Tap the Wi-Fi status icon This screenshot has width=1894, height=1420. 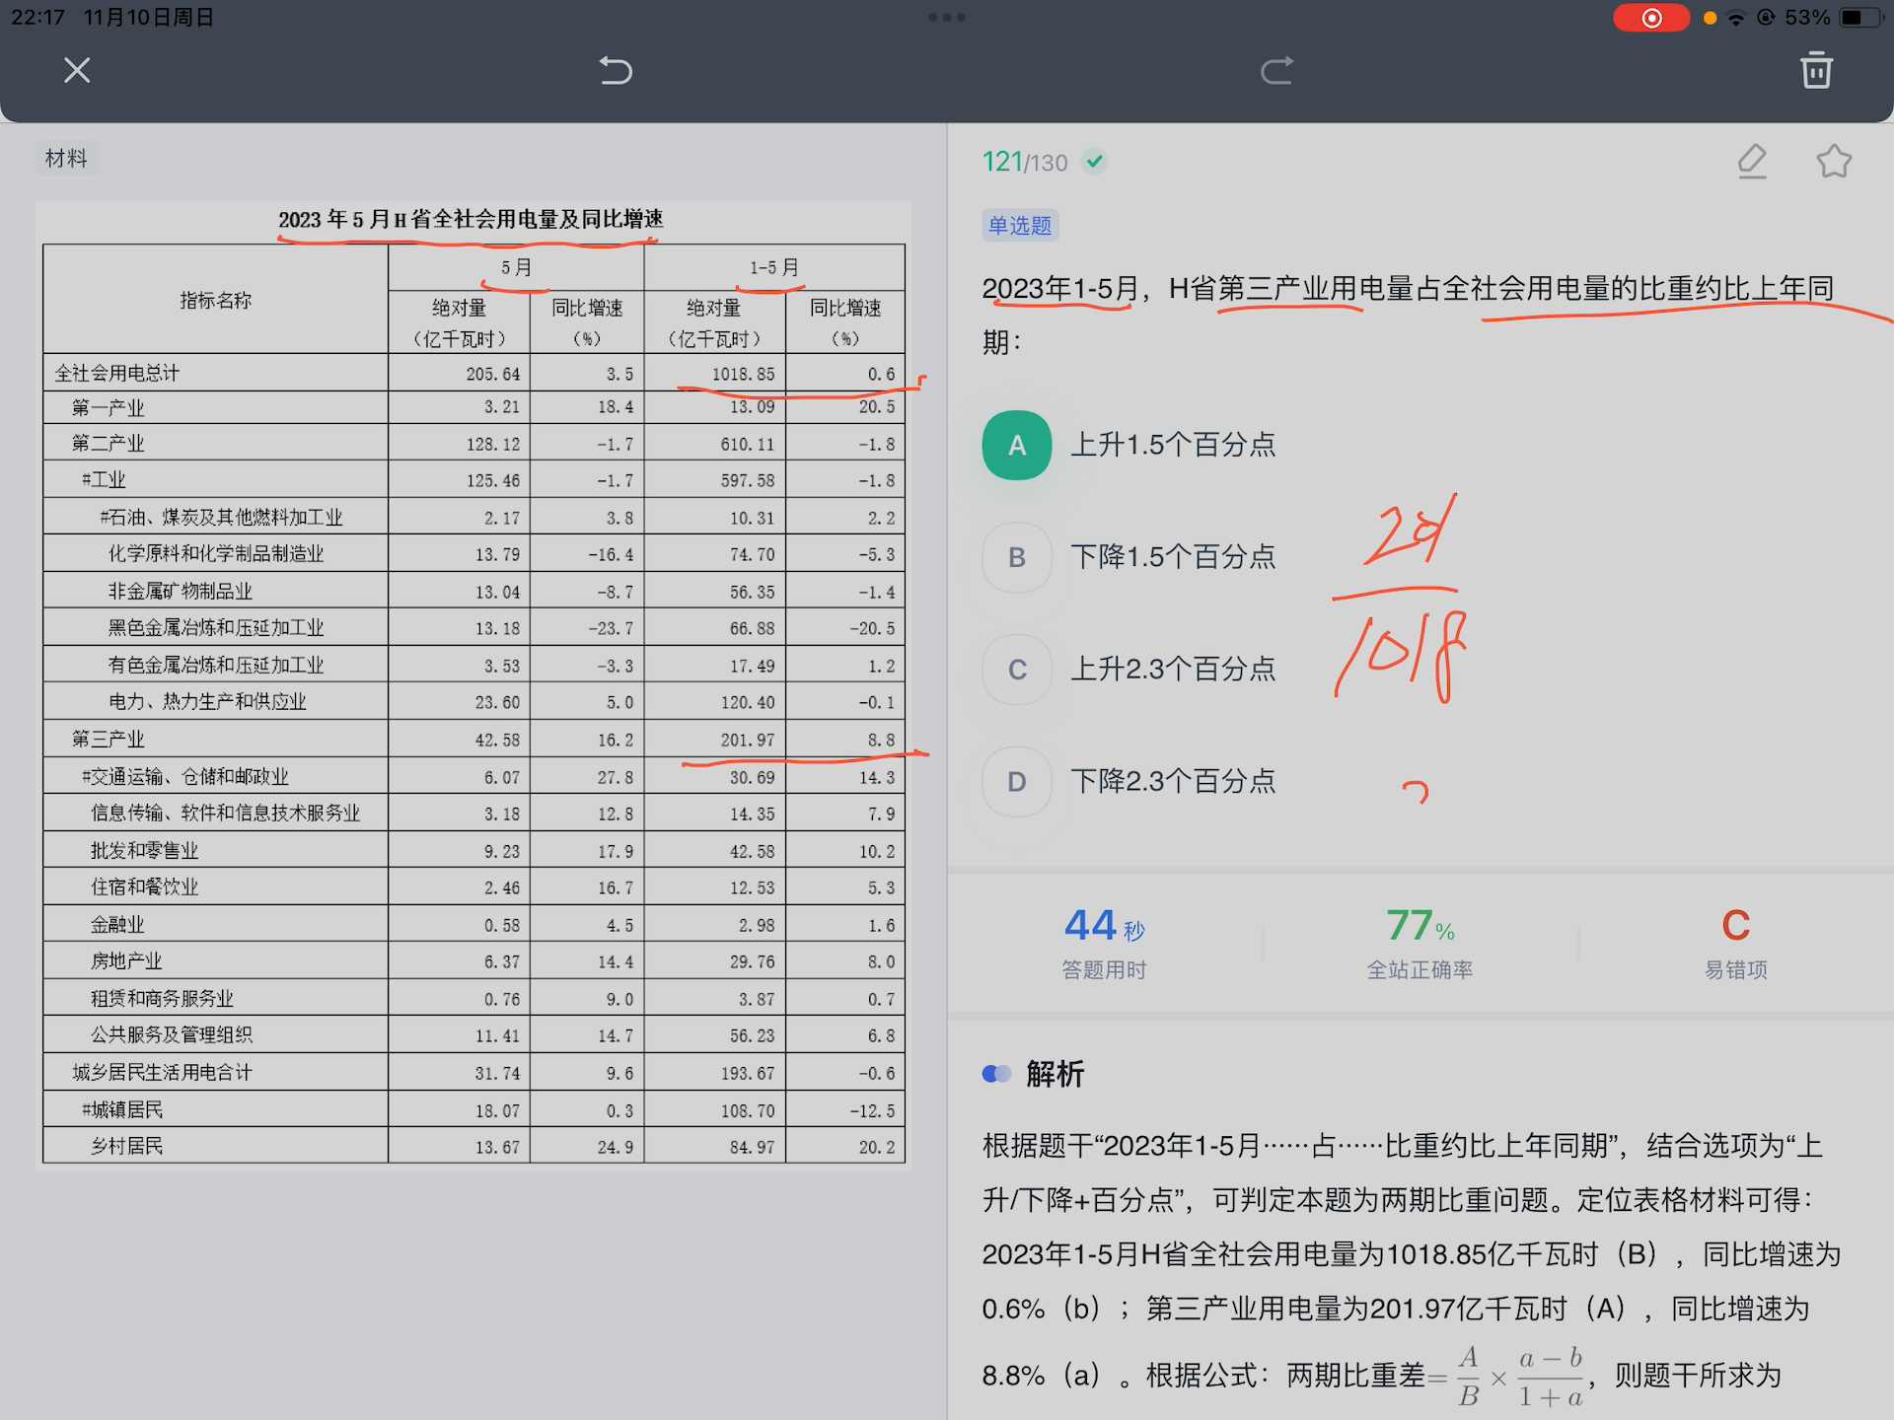point(1736,18)
